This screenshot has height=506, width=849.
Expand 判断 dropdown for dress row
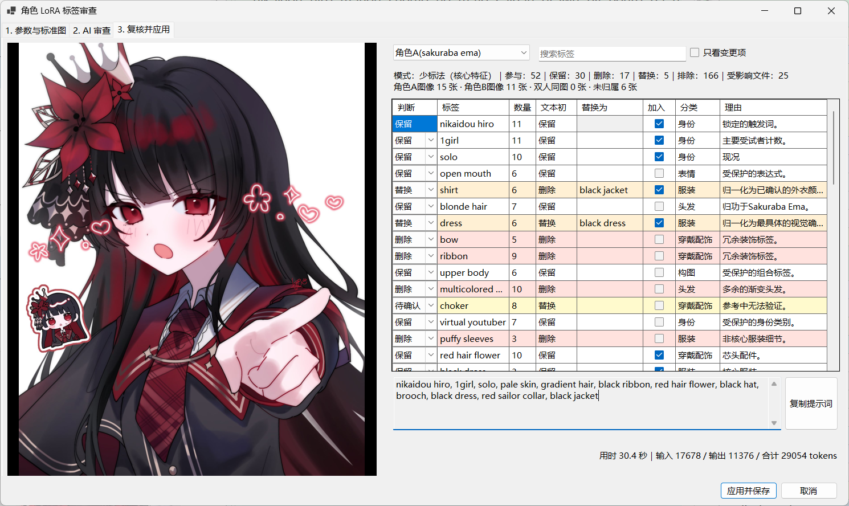pyautogui.click(x=431, y=223)
